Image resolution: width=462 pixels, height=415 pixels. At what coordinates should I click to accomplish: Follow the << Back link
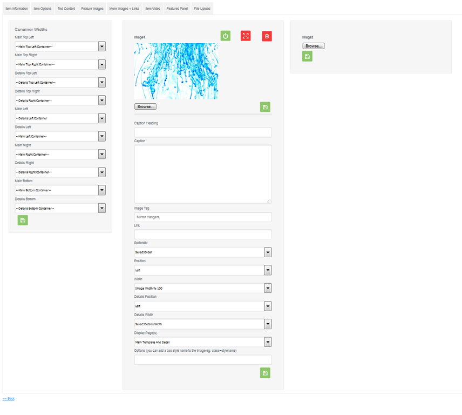(9, 398)
